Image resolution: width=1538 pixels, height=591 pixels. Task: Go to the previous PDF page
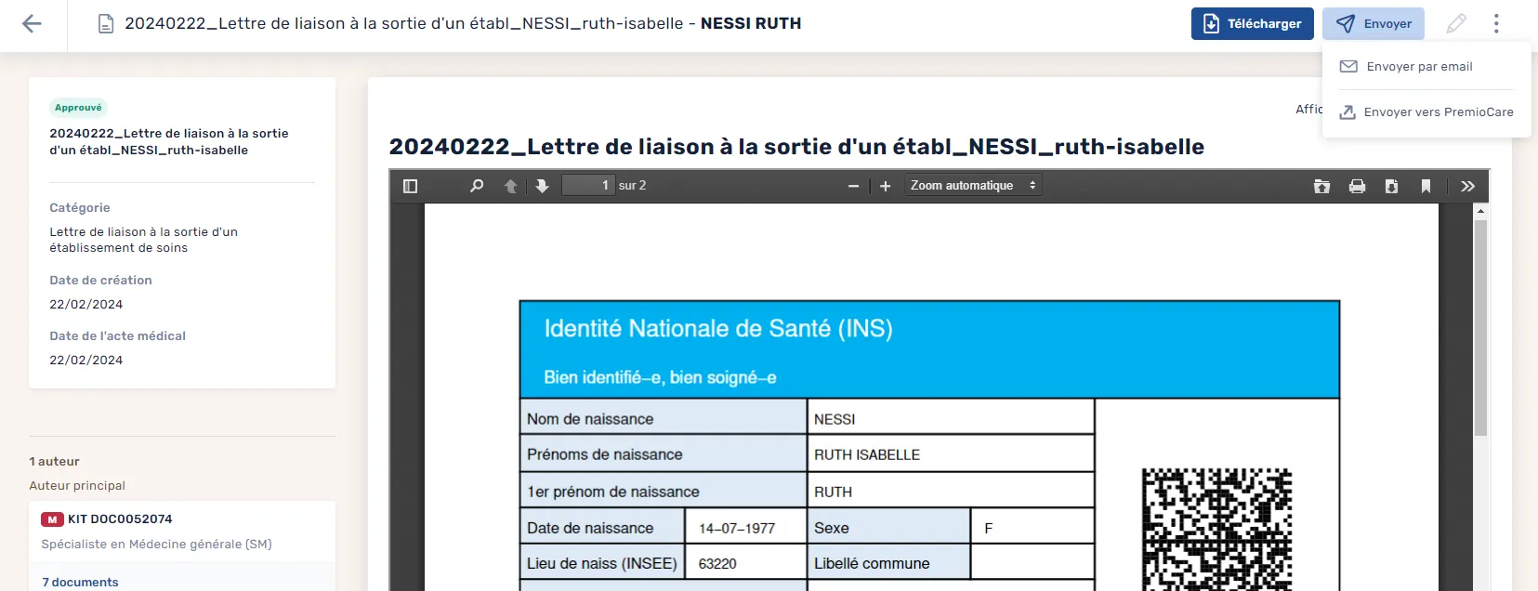pyautogui.click(x=510, y=186)
